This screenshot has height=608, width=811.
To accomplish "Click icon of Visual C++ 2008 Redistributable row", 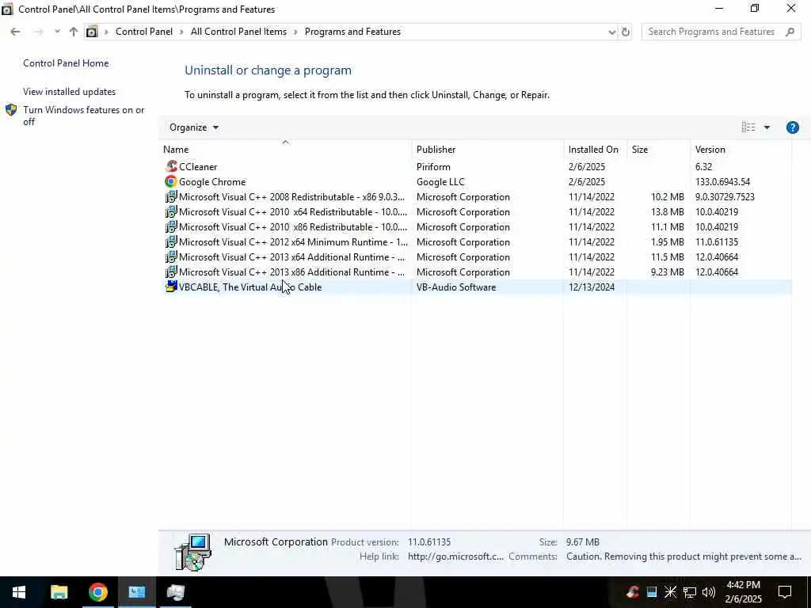I will point(171,197).
